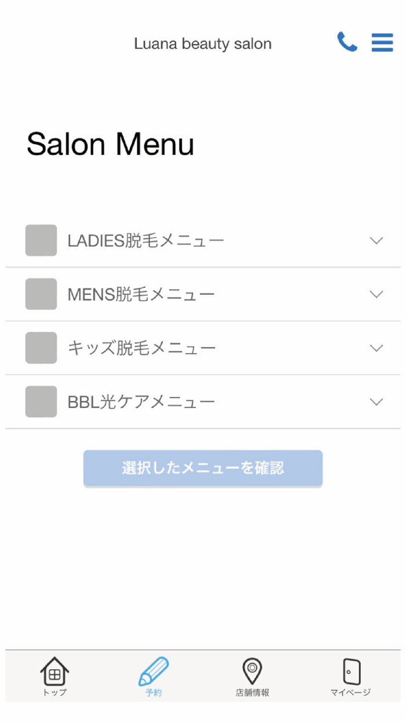The width and height of the screenshot is (406, 722).
Task: Expand BBL光ケアメニュー chevron arrow
Action: point(376,402)
